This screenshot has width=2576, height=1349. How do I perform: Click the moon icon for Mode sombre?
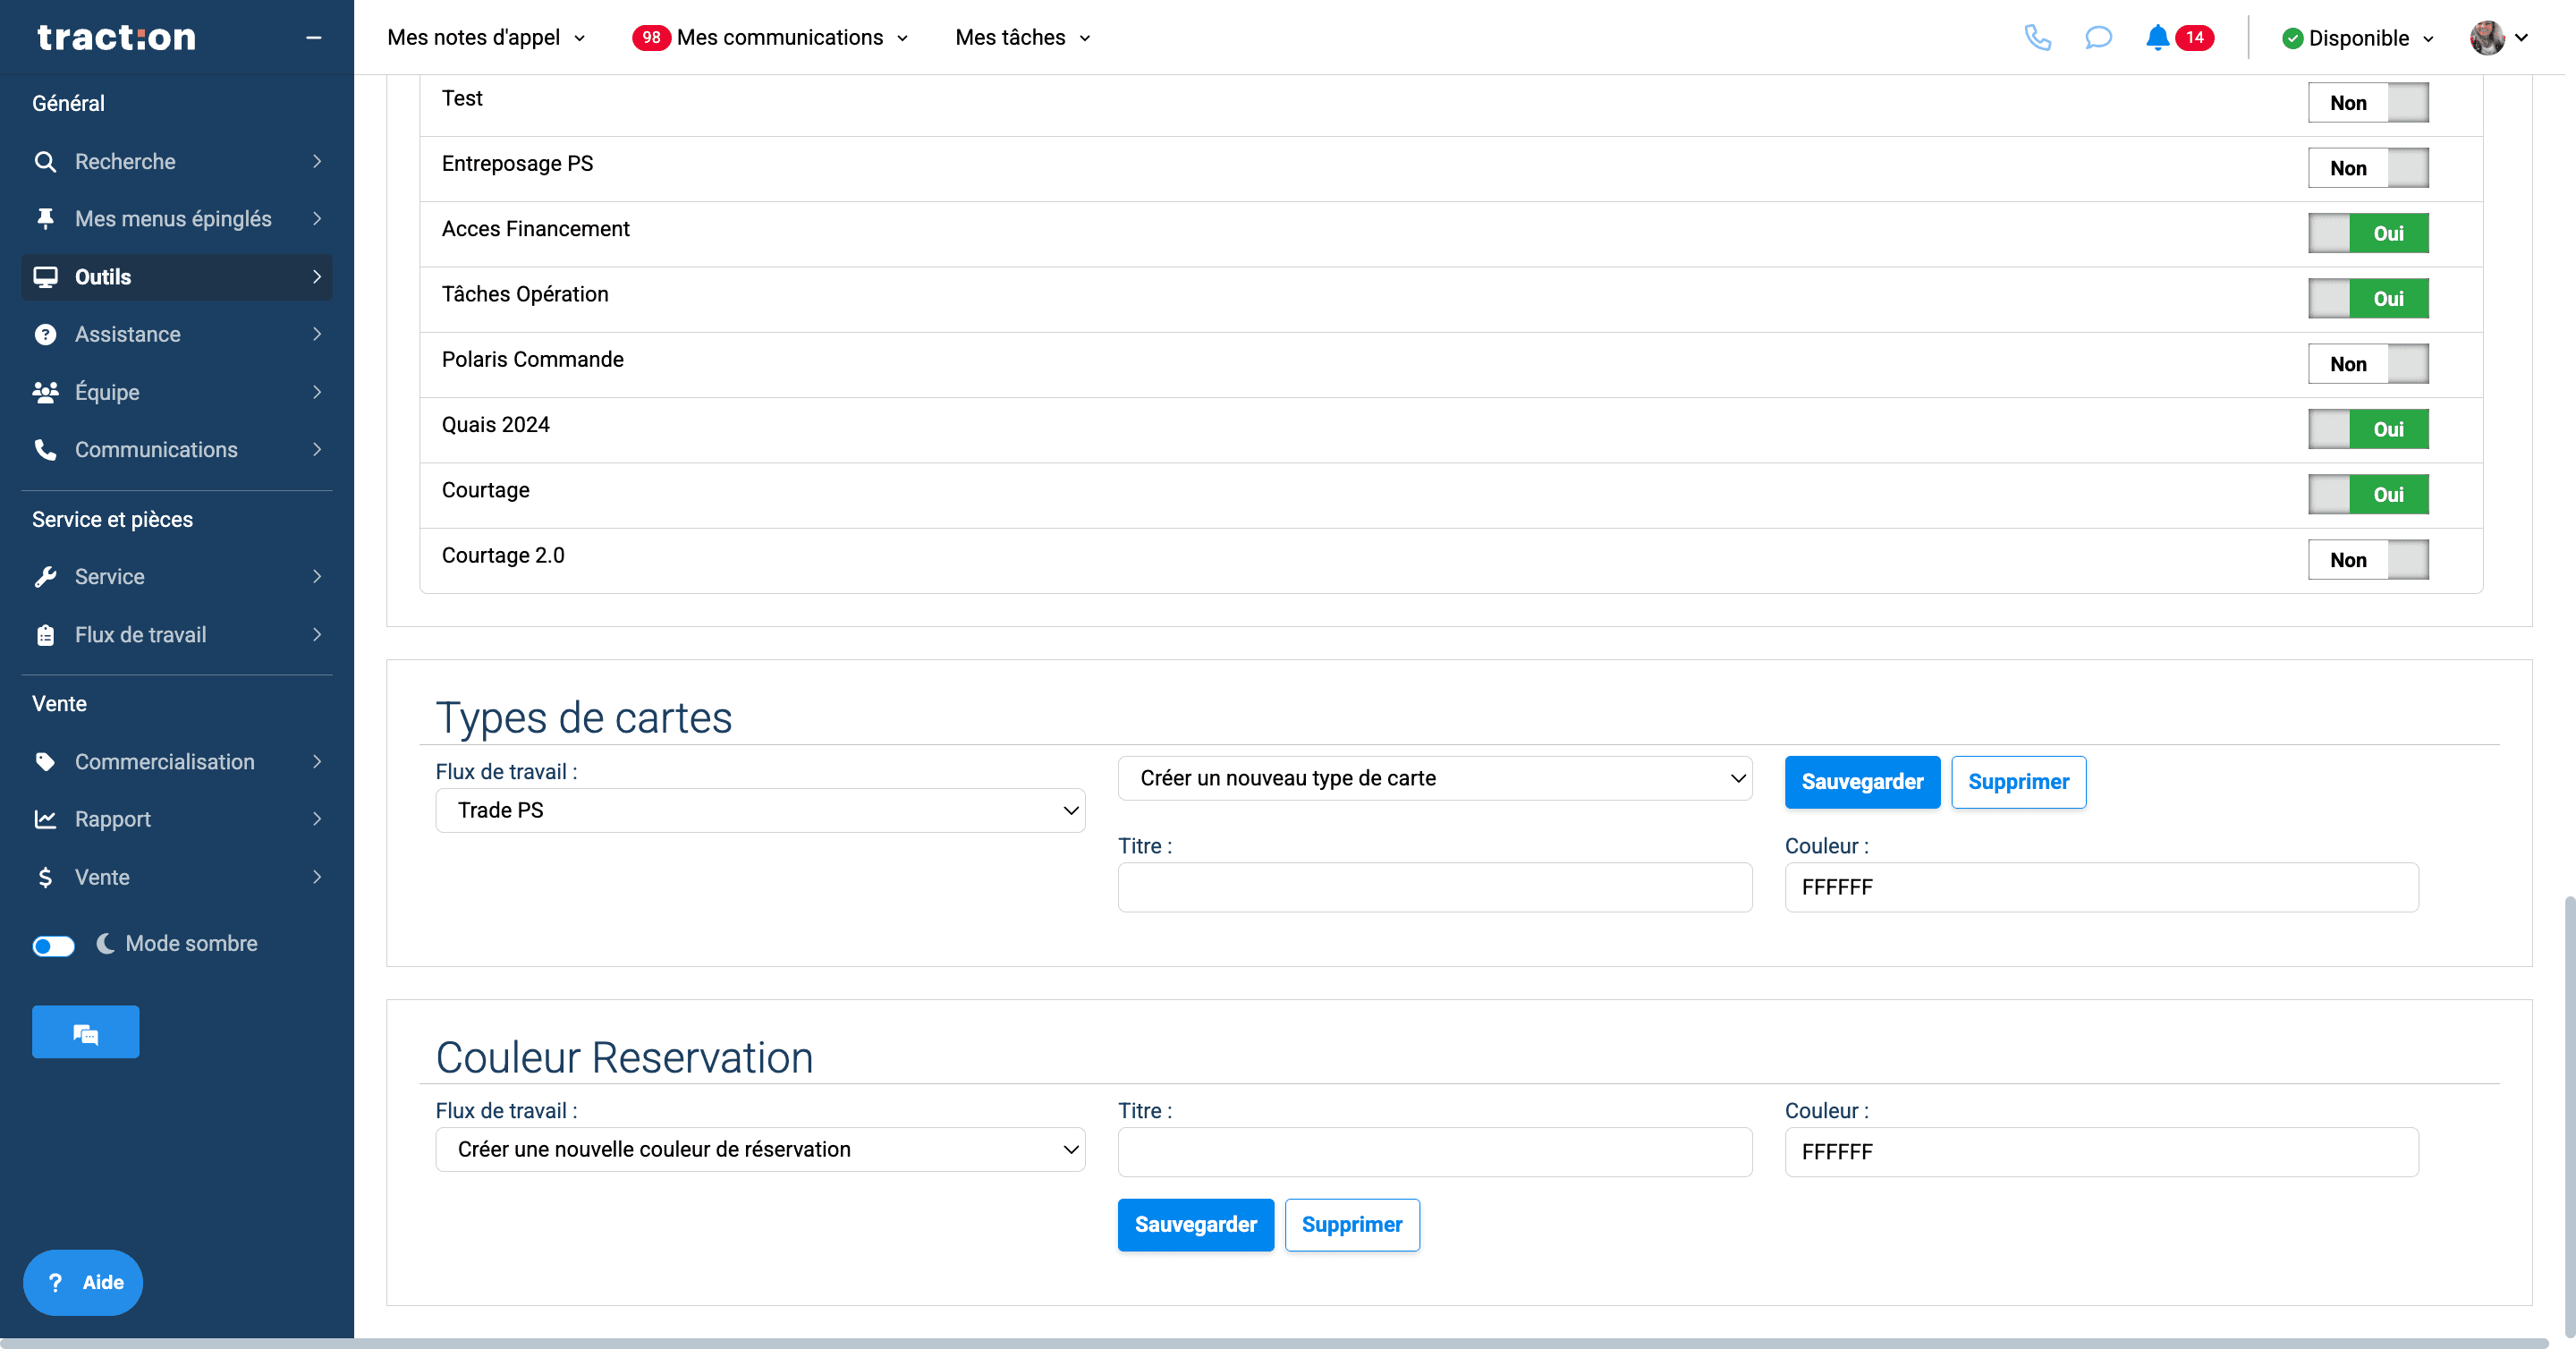pos(105,943)
